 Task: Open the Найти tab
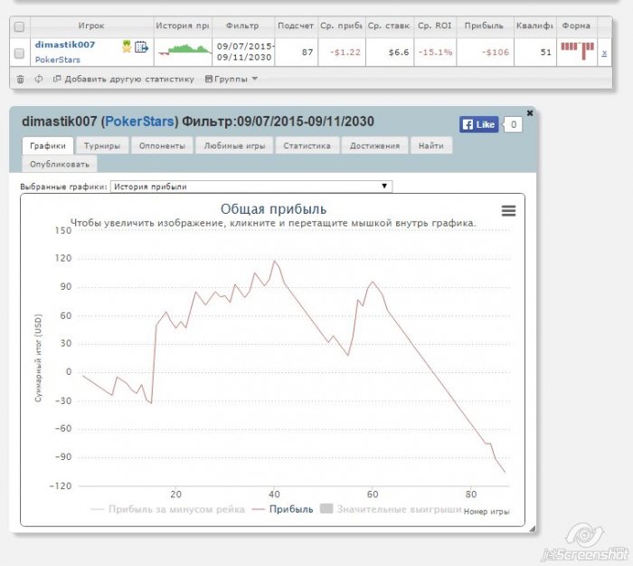pos(430,146)
